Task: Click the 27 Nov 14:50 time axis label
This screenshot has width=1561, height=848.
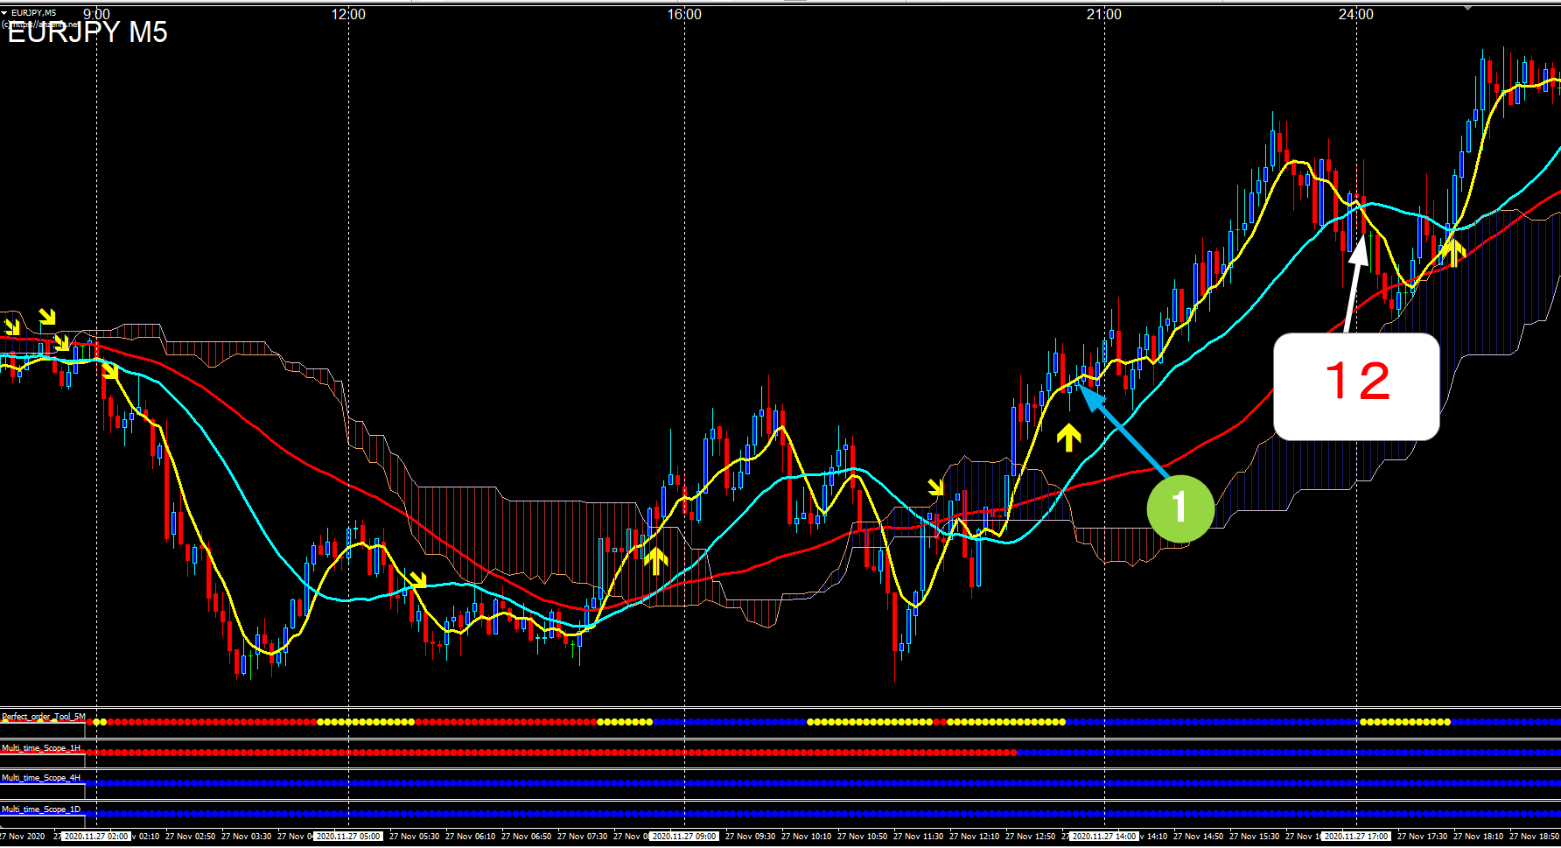Action: coord(1198,837)
